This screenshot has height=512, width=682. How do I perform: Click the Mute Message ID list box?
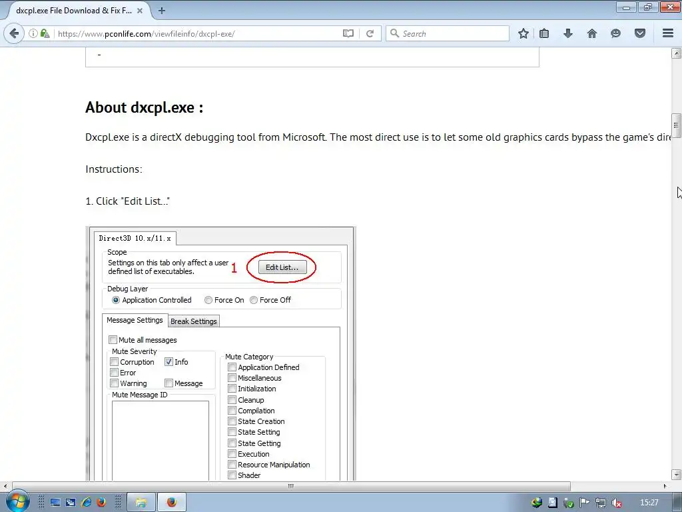pos(161,441)
